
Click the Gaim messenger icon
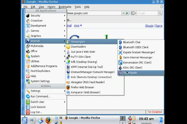[120, 57]
